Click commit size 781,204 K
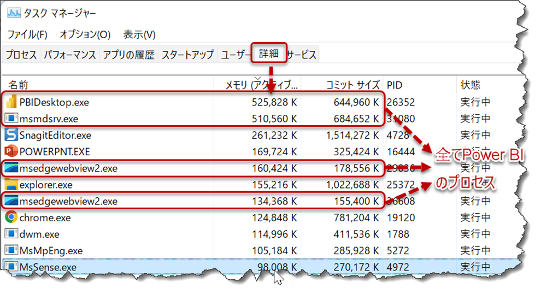The image size is (541, 294). point(356,218)
